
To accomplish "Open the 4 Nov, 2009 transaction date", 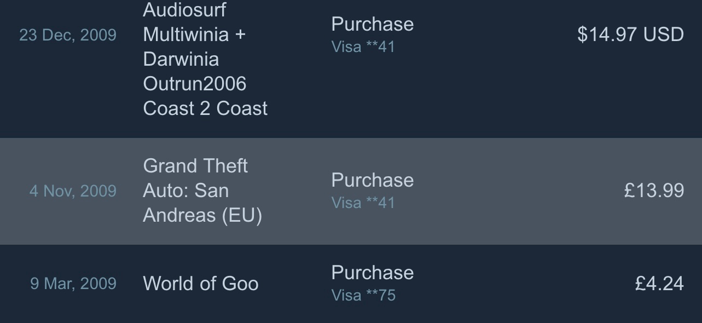I will coord(73,191).
